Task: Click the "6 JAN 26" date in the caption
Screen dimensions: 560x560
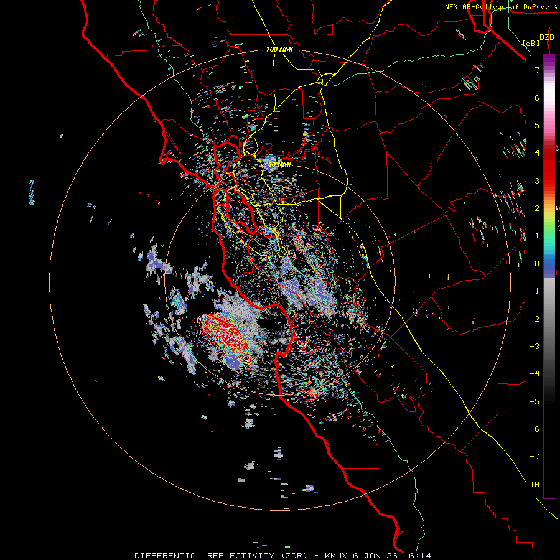Action: (375, 556)
